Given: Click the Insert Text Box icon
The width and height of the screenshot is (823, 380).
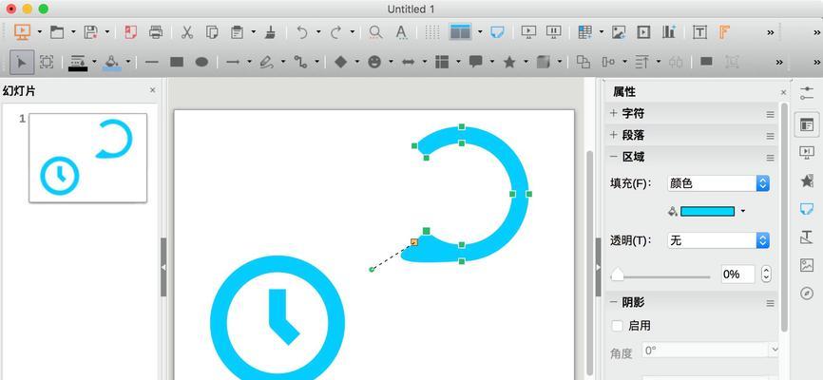Looking at the screenshot, I should [699, 32].
